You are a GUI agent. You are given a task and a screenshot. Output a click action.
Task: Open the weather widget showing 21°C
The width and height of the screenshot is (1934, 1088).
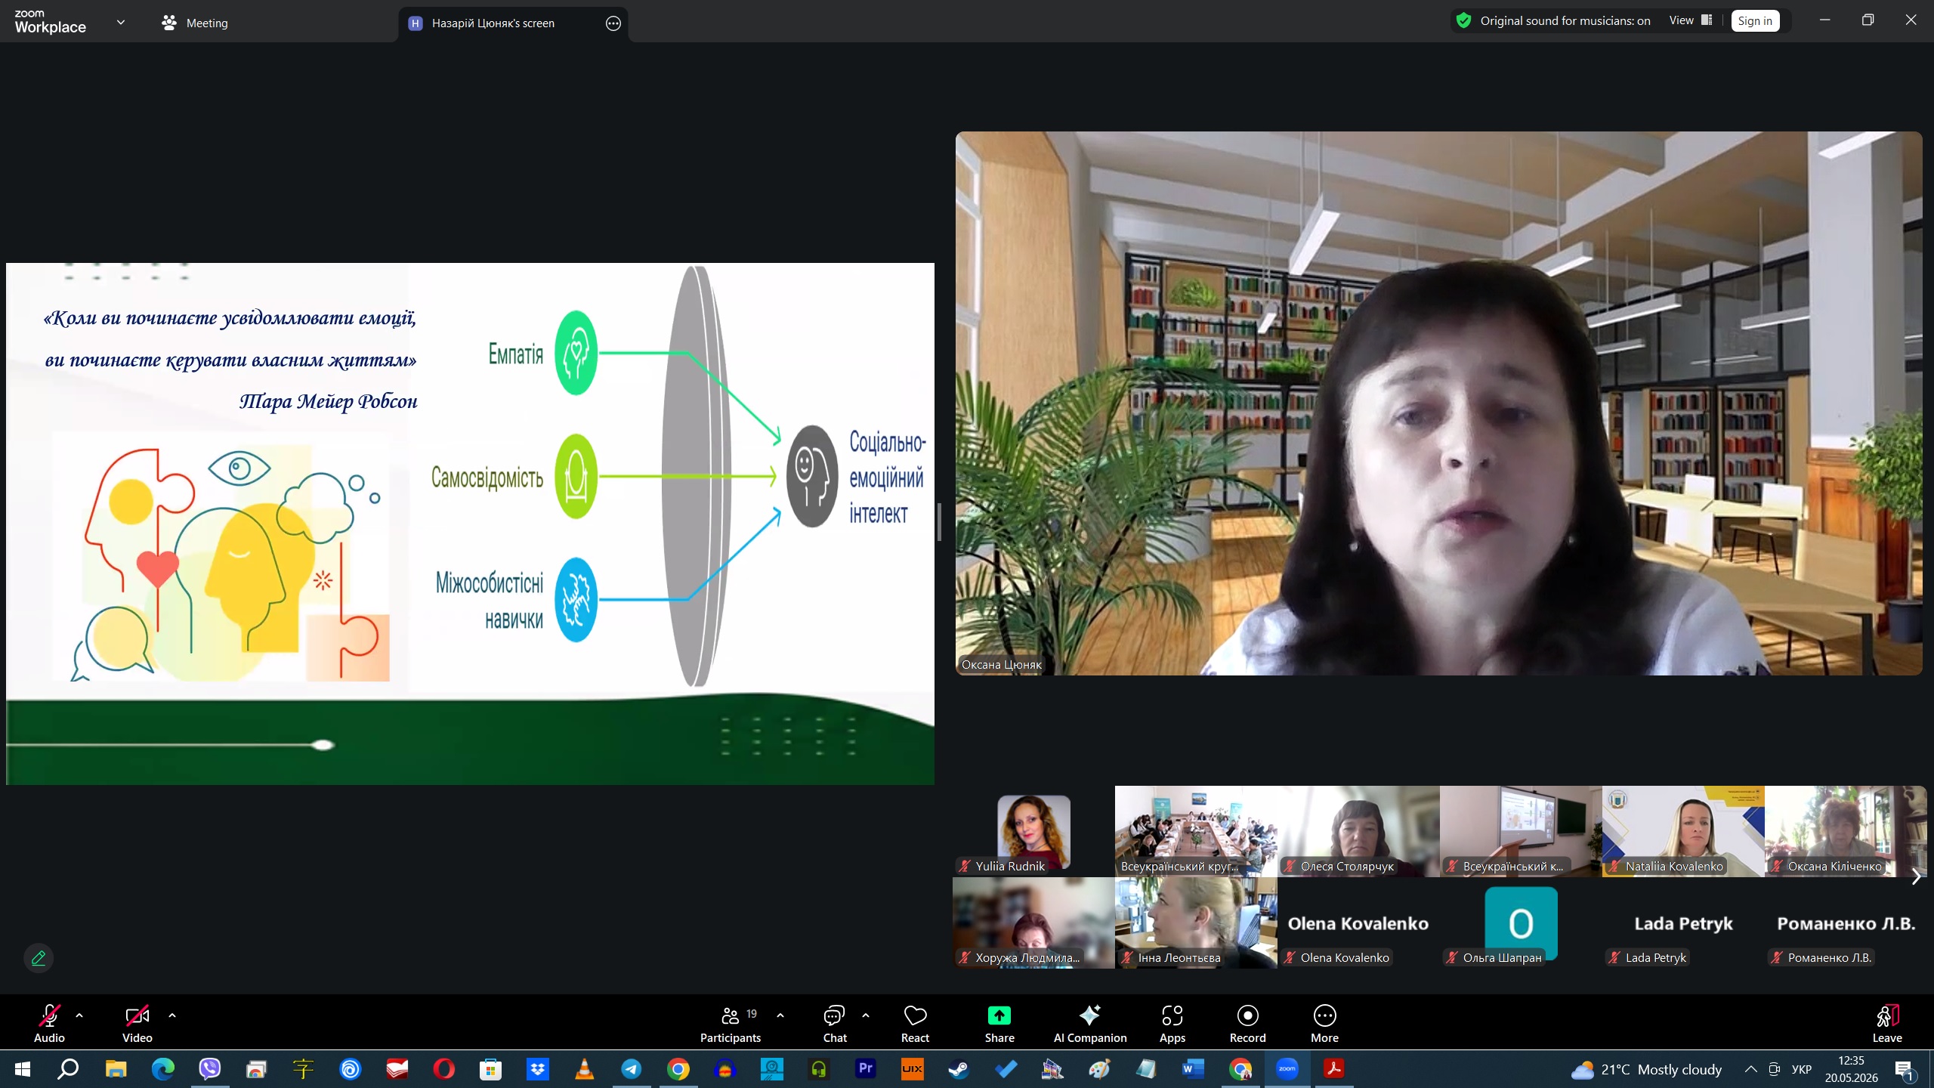(1646, 1069)
